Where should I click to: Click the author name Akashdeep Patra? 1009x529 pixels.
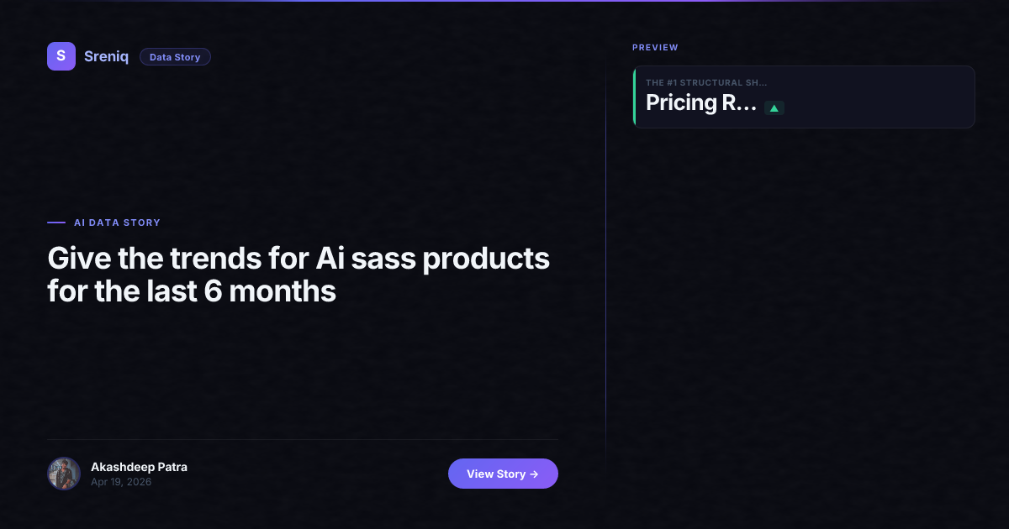139,467
